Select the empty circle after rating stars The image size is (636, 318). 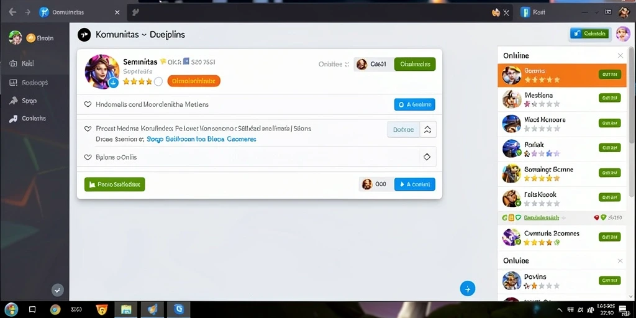click(x=158, y=81)
